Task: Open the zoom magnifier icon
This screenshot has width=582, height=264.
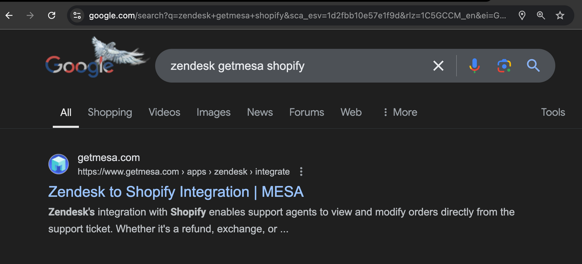Action: 541,15
